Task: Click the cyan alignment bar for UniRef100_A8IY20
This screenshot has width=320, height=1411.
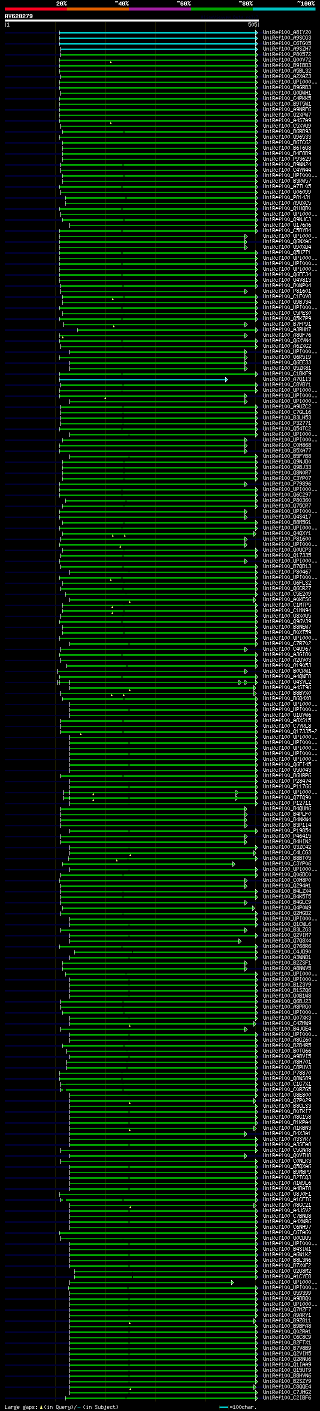Action: pyautogui.click(x=158, y=33)
